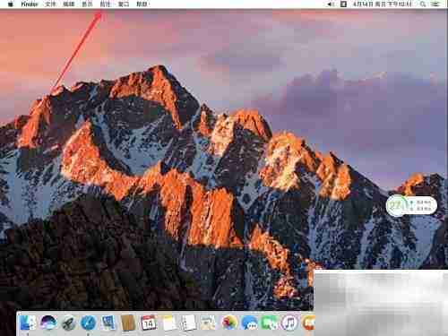
Task: Open Notification Center list icon
Action: coord(436,4)
